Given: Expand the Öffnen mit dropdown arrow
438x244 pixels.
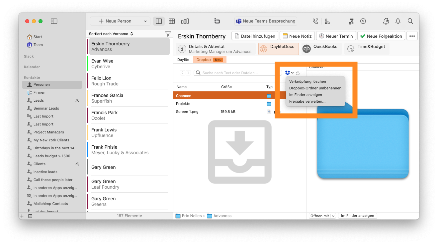Looking at the screenshot, I should [x=333, y=216].
